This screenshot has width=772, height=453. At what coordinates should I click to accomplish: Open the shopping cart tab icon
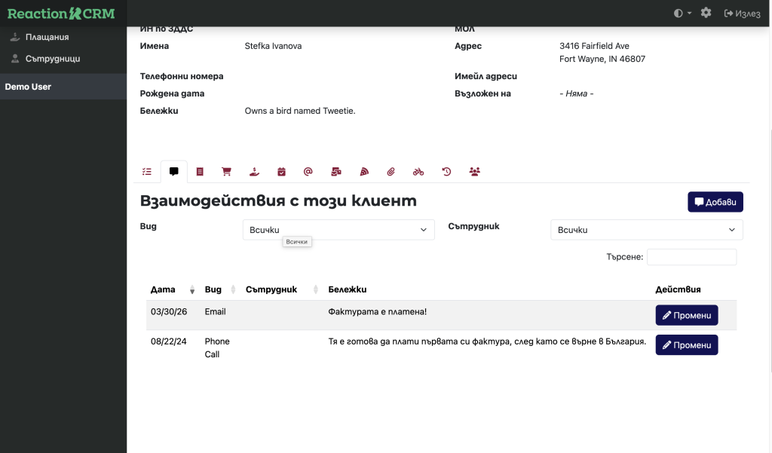[226, 172]
